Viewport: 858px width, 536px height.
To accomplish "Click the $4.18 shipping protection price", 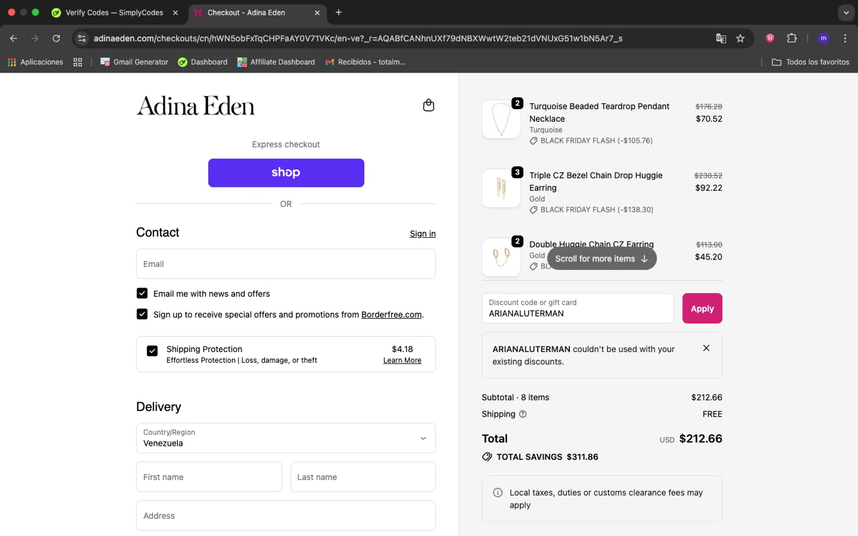I will click(x=402, y=349).
